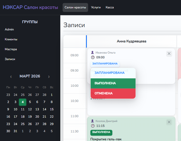
Task: Open Клиенты in the groups sidebar
Action: pyautogui.click(x=11, y=39)
